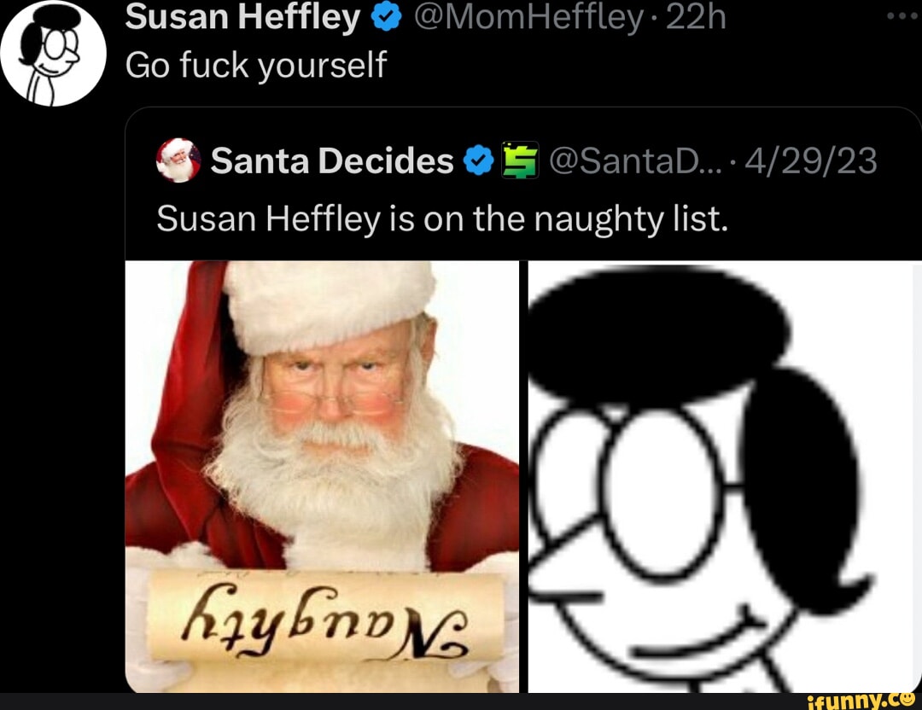Click the smiley face in ifunny logo

(x=908, y=699)
